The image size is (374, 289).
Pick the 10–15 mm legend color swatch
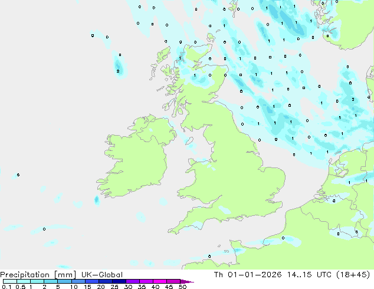click(78, 281)
